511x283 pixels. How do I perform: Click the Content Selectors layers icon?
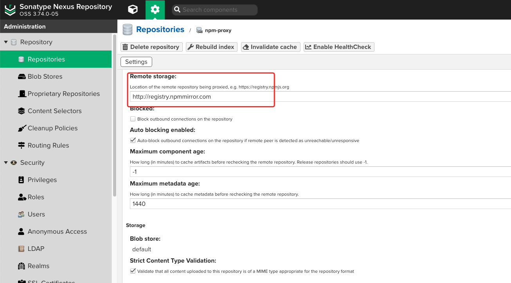coord(22,111)
